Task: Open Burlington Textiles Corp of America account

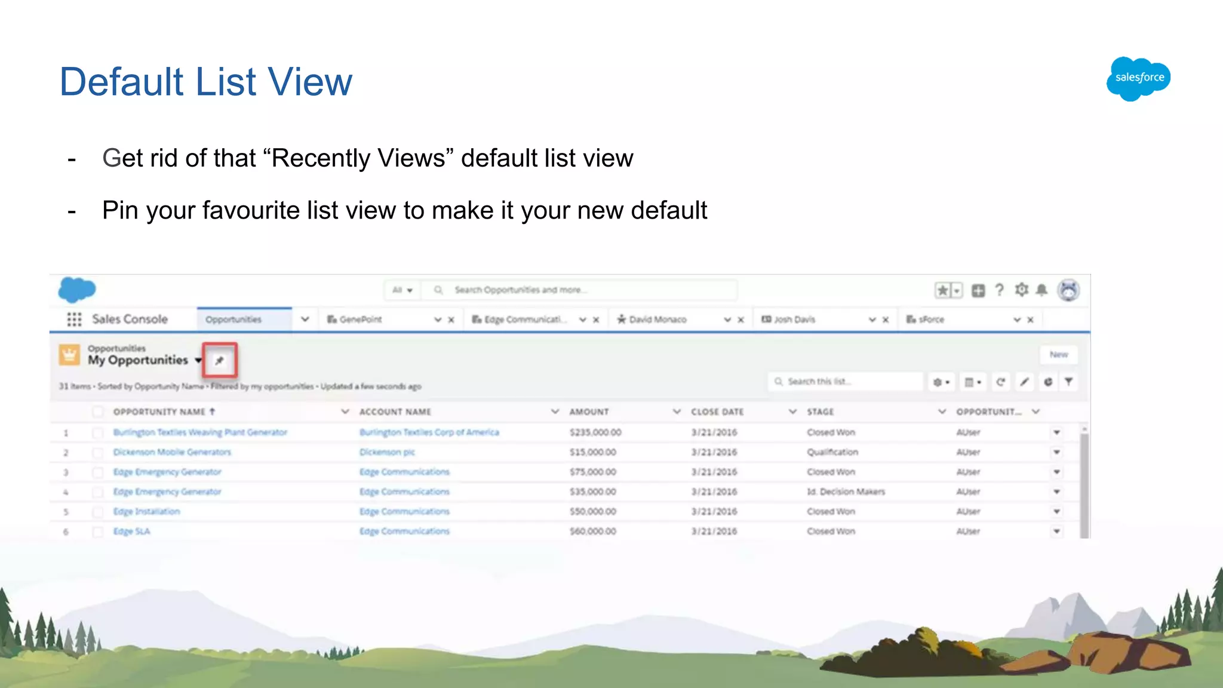Action: pyautogui.click(x=429, y=432)
